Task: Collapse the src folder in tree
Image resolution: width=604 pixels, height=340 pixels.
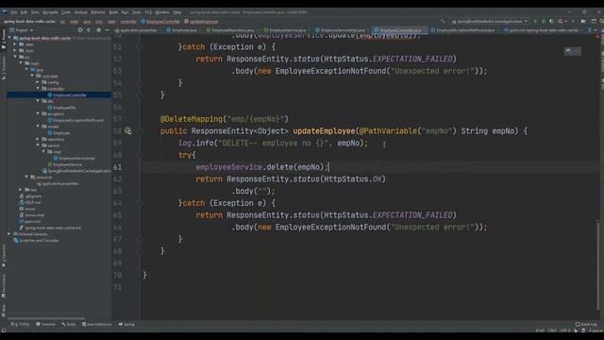Action: pyautogui.click(x=15, y=57)
